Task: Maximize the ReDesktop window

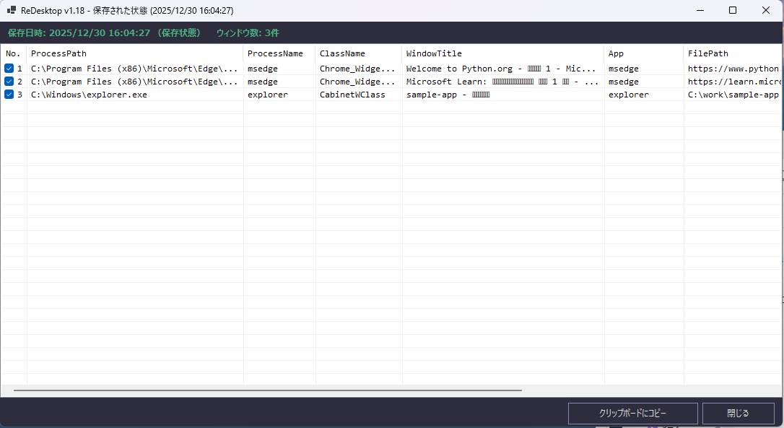Action: (733, 10)
